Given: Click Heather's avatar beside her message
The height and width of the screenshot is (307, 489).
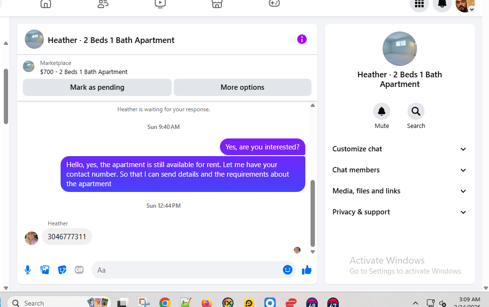Looking at the screenshot, I should [x=31, y=238].
